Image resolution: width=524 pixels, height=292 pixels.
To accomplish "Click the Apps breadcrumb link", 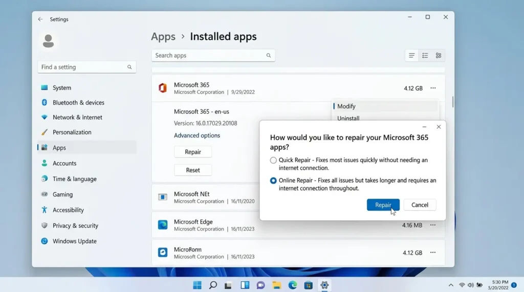I will click(163, 36).
